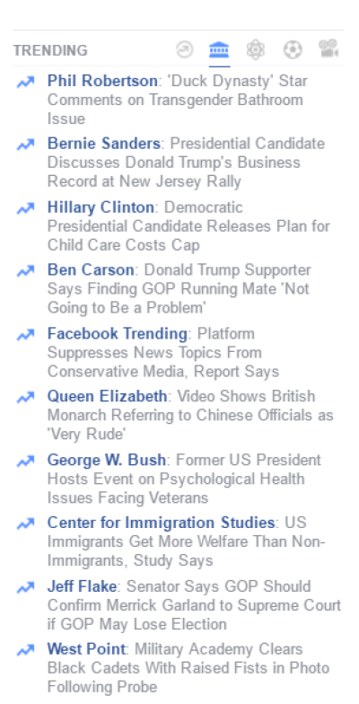Screen dimensions: 359x704
Task: Click the TRENDING section header
Action: [x=50, y=50]
